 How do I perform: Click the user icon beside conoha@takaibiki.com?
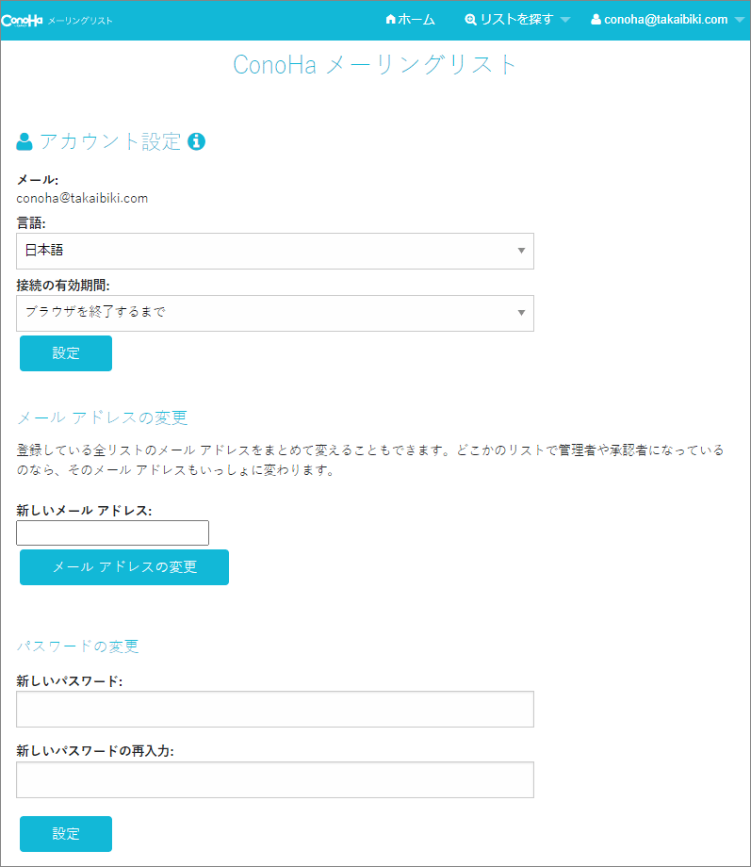[x=596, y=20]
